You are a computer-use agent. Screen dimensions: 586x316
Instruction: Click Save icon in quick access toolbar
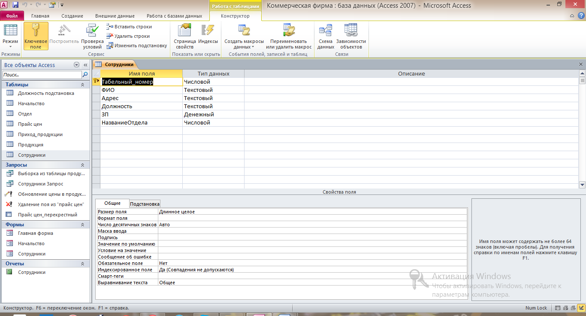[x=15, y=5]
